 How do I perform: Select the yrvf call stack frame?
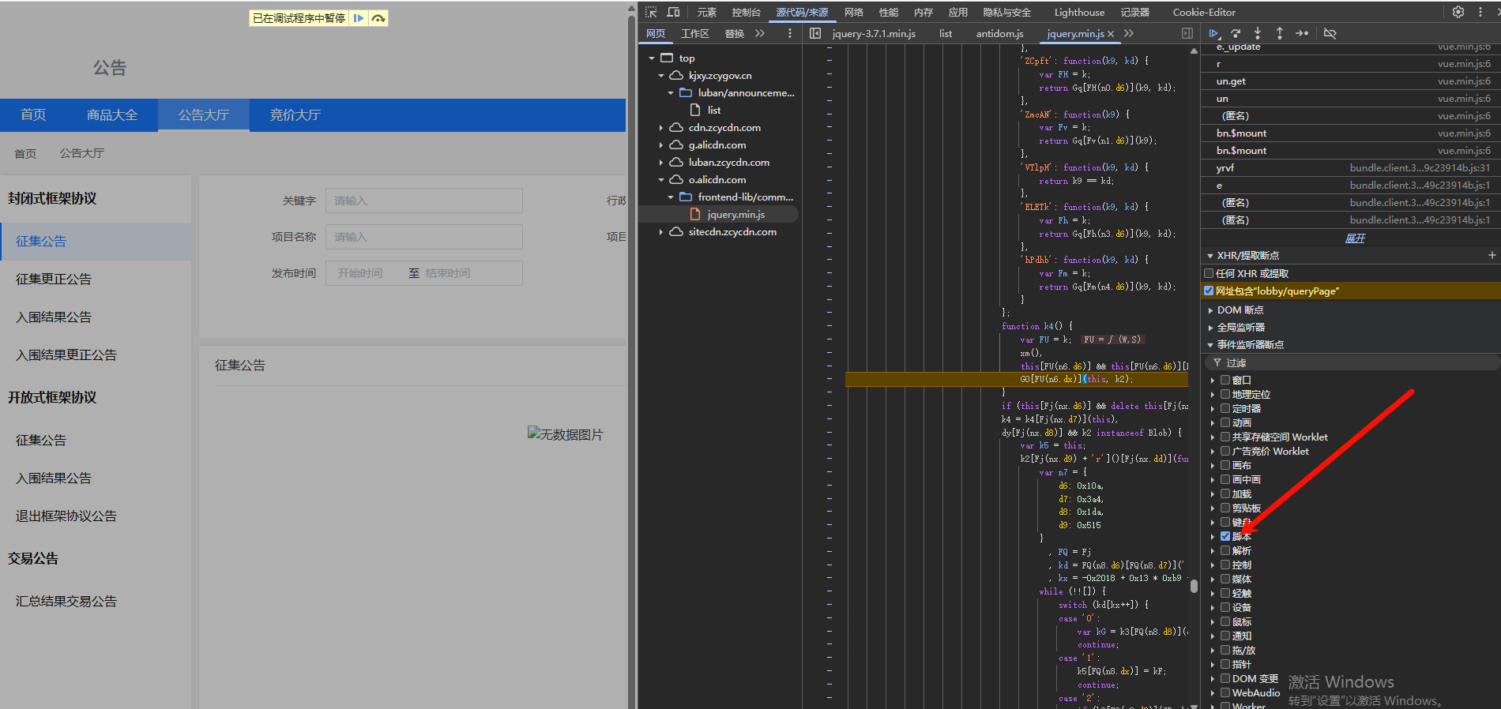pos(1351,168)
